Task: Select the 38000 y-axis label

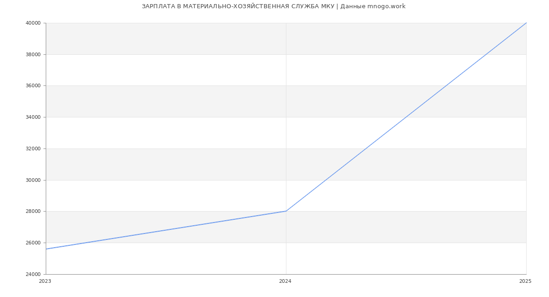Action: pos(34,55)
